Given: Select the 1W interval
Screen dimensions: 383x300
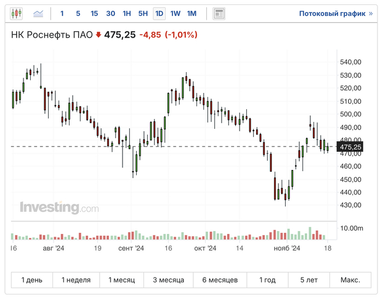Looking at the screenshot, I should [176, 13].
